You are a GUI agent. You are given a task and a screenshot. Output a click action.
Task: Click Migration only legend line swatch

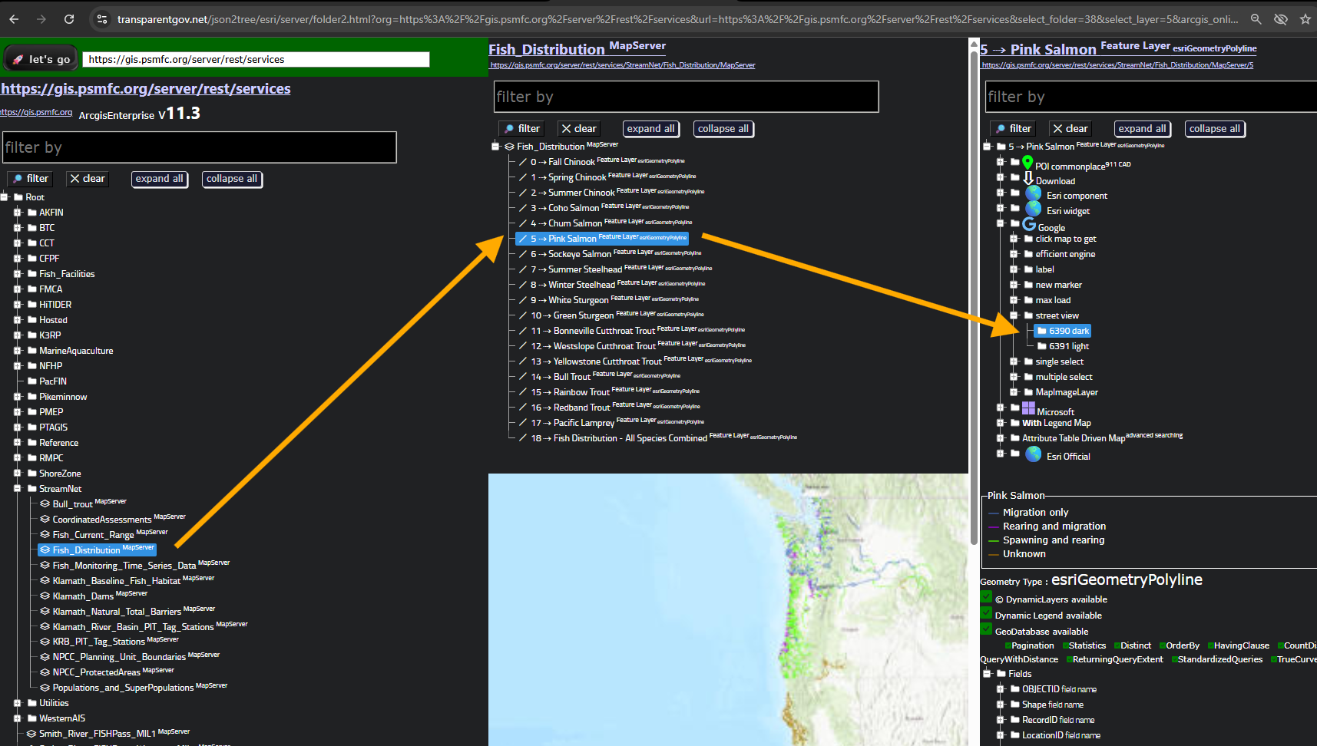coord(994,513)
